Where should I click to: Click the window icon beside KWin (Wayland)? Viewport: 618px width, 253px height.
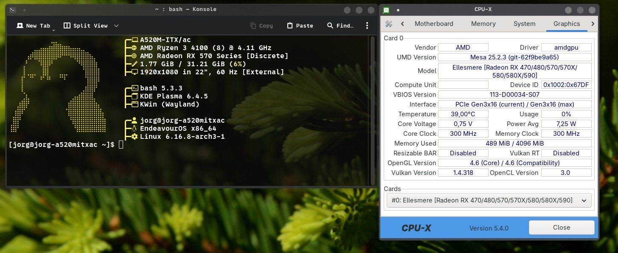[135, 104]
